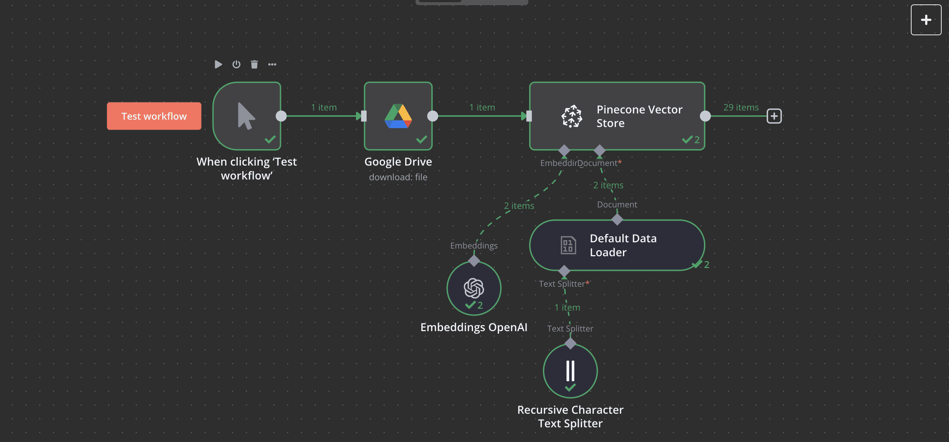Open the Pinecone Vector Store node
Image resolution: width=949 pixels, height=442 pixels.
tap(617, 116)
